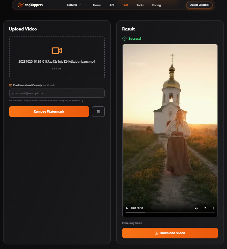Play the result video
Viewport: 227px width, 249px height.
tap(127, 208)
